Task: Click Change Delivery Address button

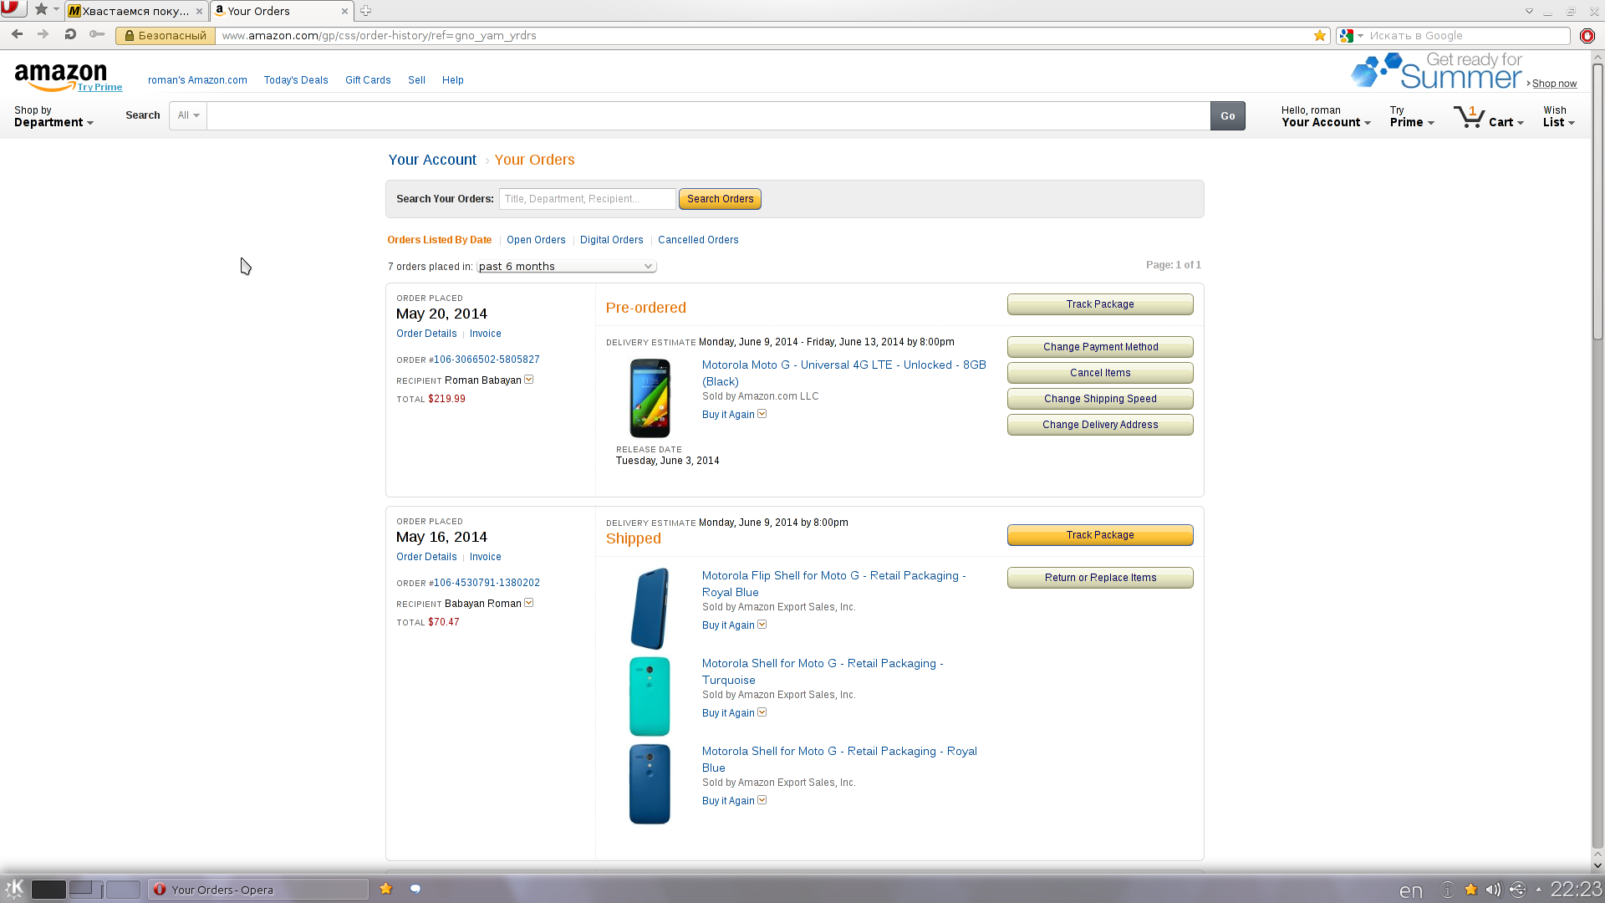Action: point(1100,425)
